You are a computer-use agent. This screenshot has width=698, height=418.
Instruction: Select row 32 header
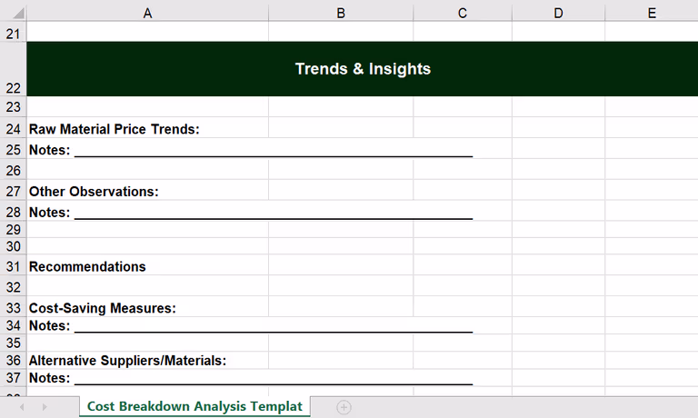14,286
